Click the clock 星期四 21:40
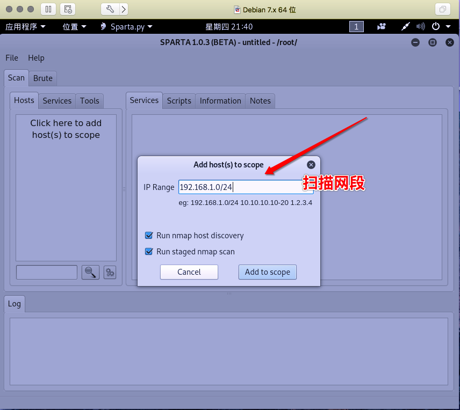The height and width of the screenshot is (410, 460). pos(229,27)
